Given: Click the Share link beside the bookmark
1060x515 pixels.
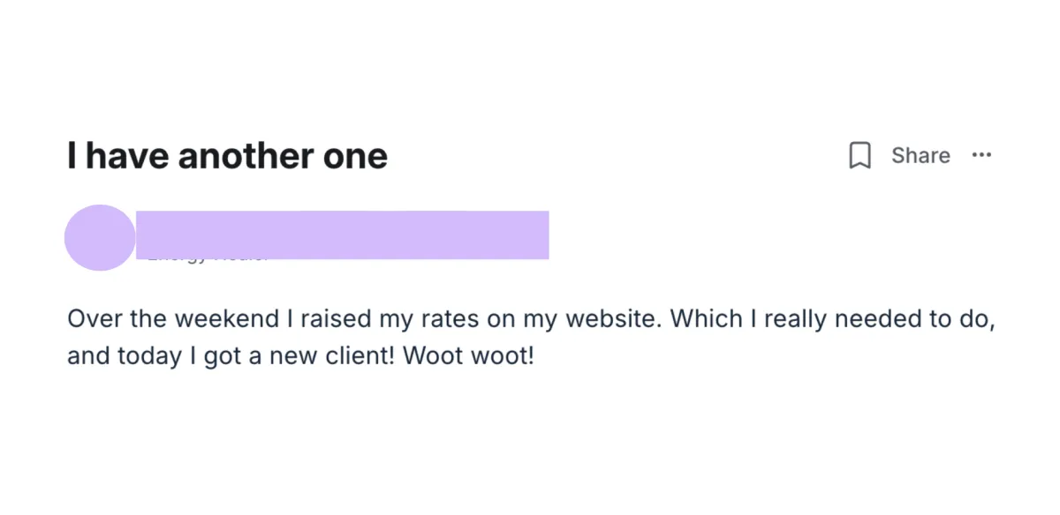Looking at the screenshot, I should (920, 155).
